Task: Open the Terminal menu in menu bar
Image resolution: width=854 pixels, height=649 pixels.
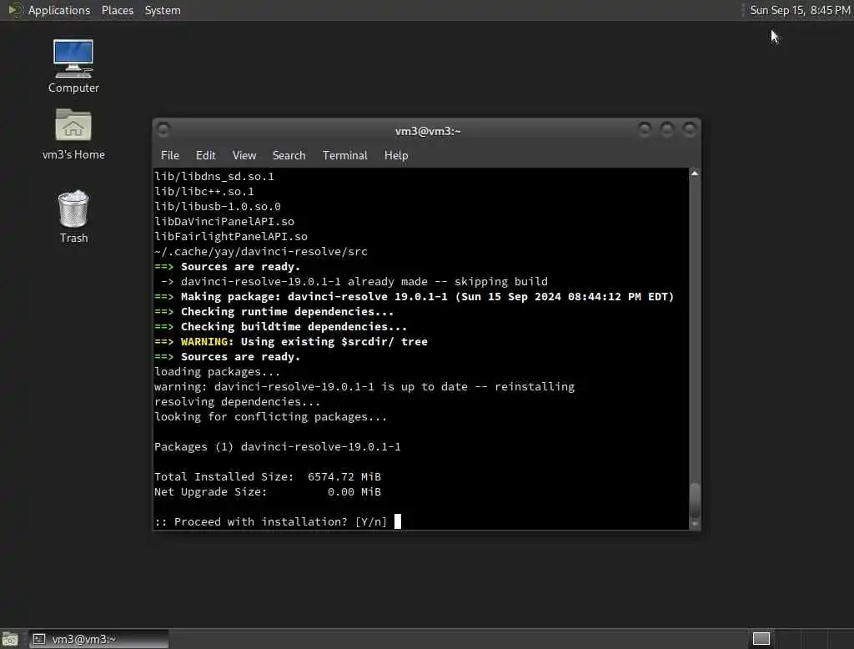Action: tap(344, 155)
